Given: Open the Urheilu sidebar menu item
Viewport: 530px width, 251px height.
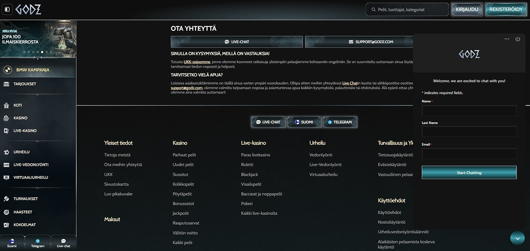Looking at the screenshot, I should click(x=38, y=152).
